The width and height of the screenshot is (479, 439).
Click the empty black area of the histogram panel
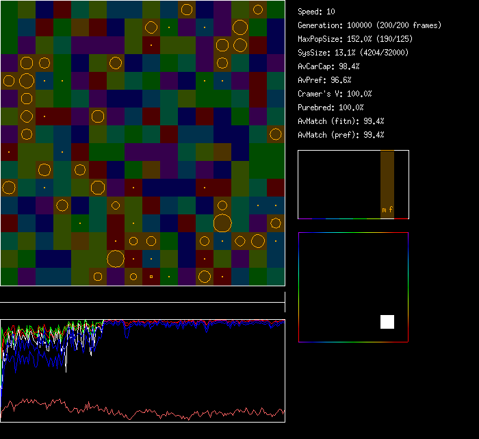pos(335,185)
